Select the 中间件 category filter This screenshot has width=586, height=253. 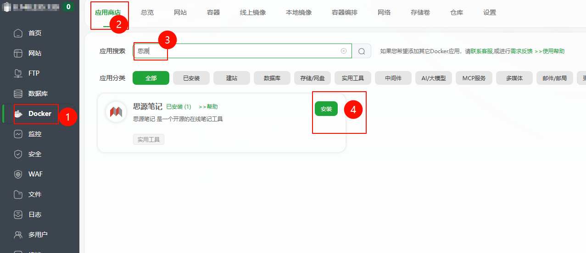393,78
